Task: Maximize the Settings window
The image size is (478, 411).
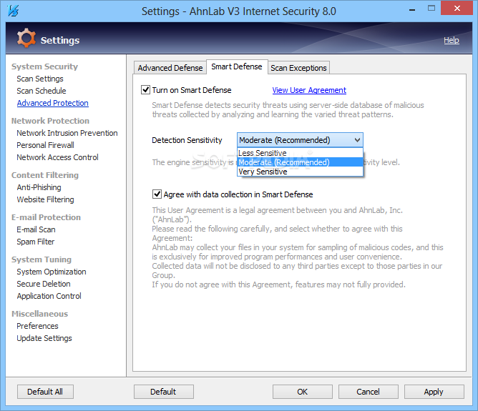Action: (x=431, y=9)
